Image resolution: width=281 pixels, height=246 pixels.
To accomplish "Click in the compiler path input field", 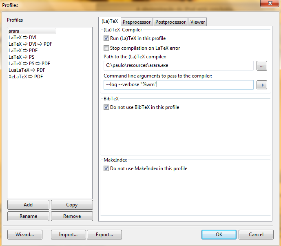I will (178, 66).
